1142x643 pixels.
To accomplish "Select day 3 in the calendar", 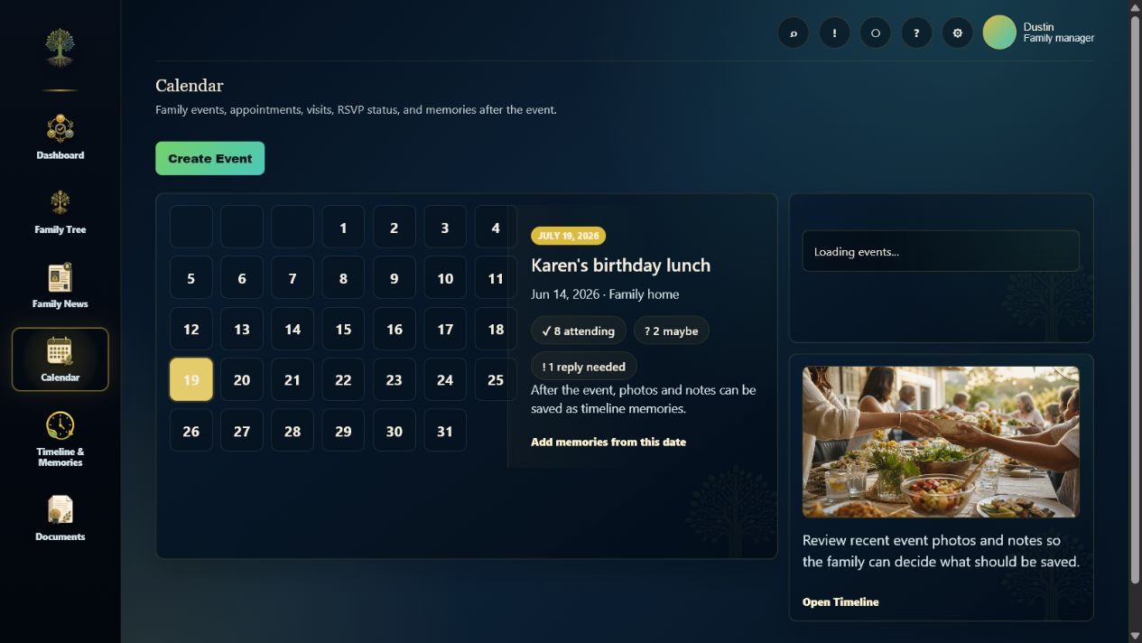I will click(445, 227).
